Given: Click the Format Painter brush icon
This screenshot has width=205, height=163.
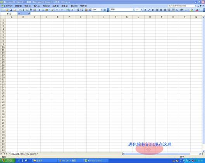Looking at the screenshot, I should (52, 10).
